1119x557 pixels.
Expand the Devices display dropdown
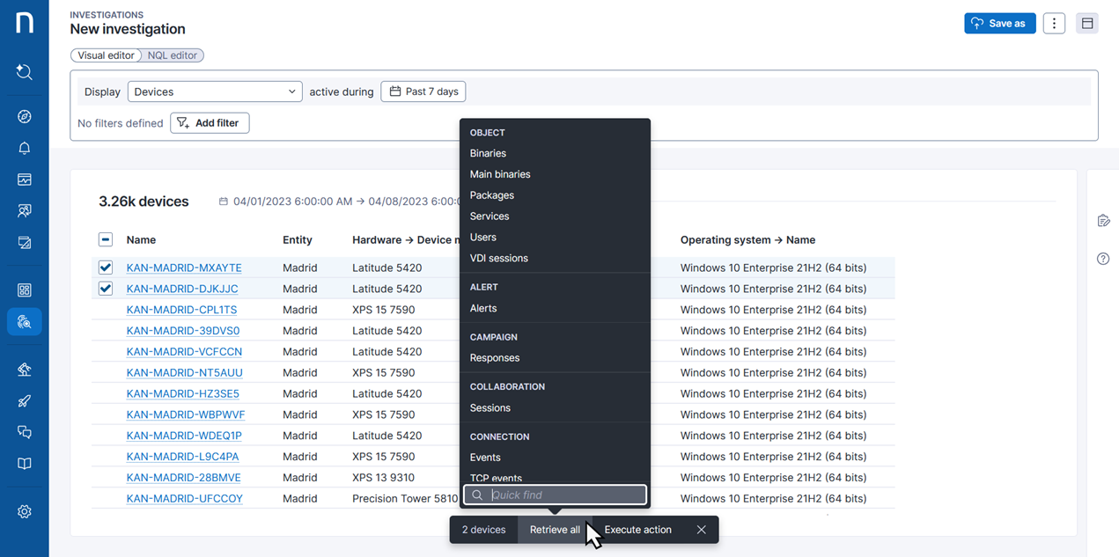[215, 92]
